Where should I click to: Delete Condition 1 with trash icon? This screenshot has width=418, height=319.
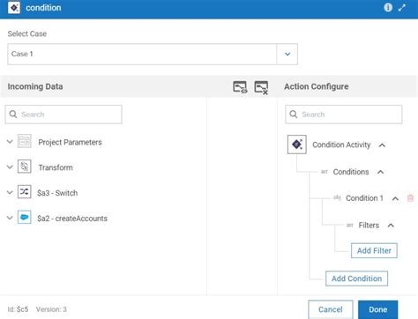[x=410, y=198]
